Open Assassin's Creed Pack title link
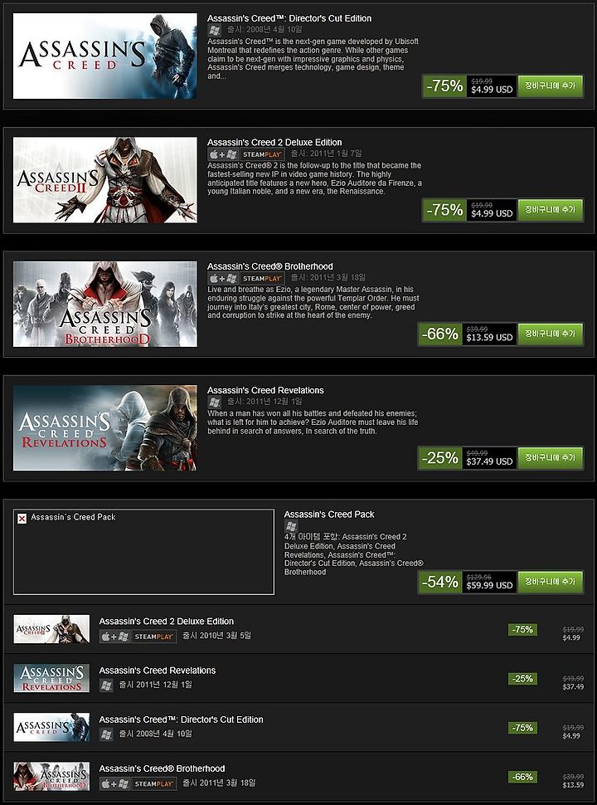 (329, 515)
